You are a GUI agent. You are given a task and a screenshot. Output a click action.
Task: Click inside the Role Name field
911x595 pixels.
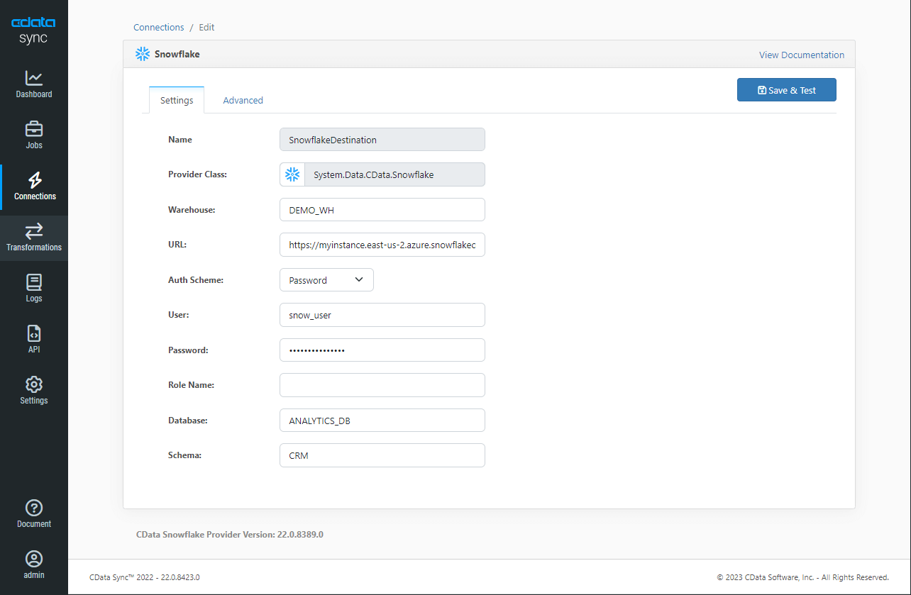pos(382,384)
